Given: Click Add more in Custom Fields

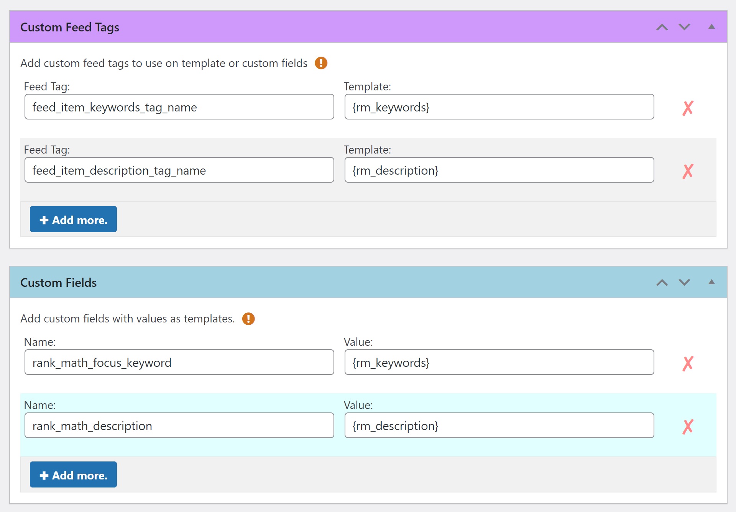Looking at the screenshot, I should pyautogui.click(x=73, y=475).
